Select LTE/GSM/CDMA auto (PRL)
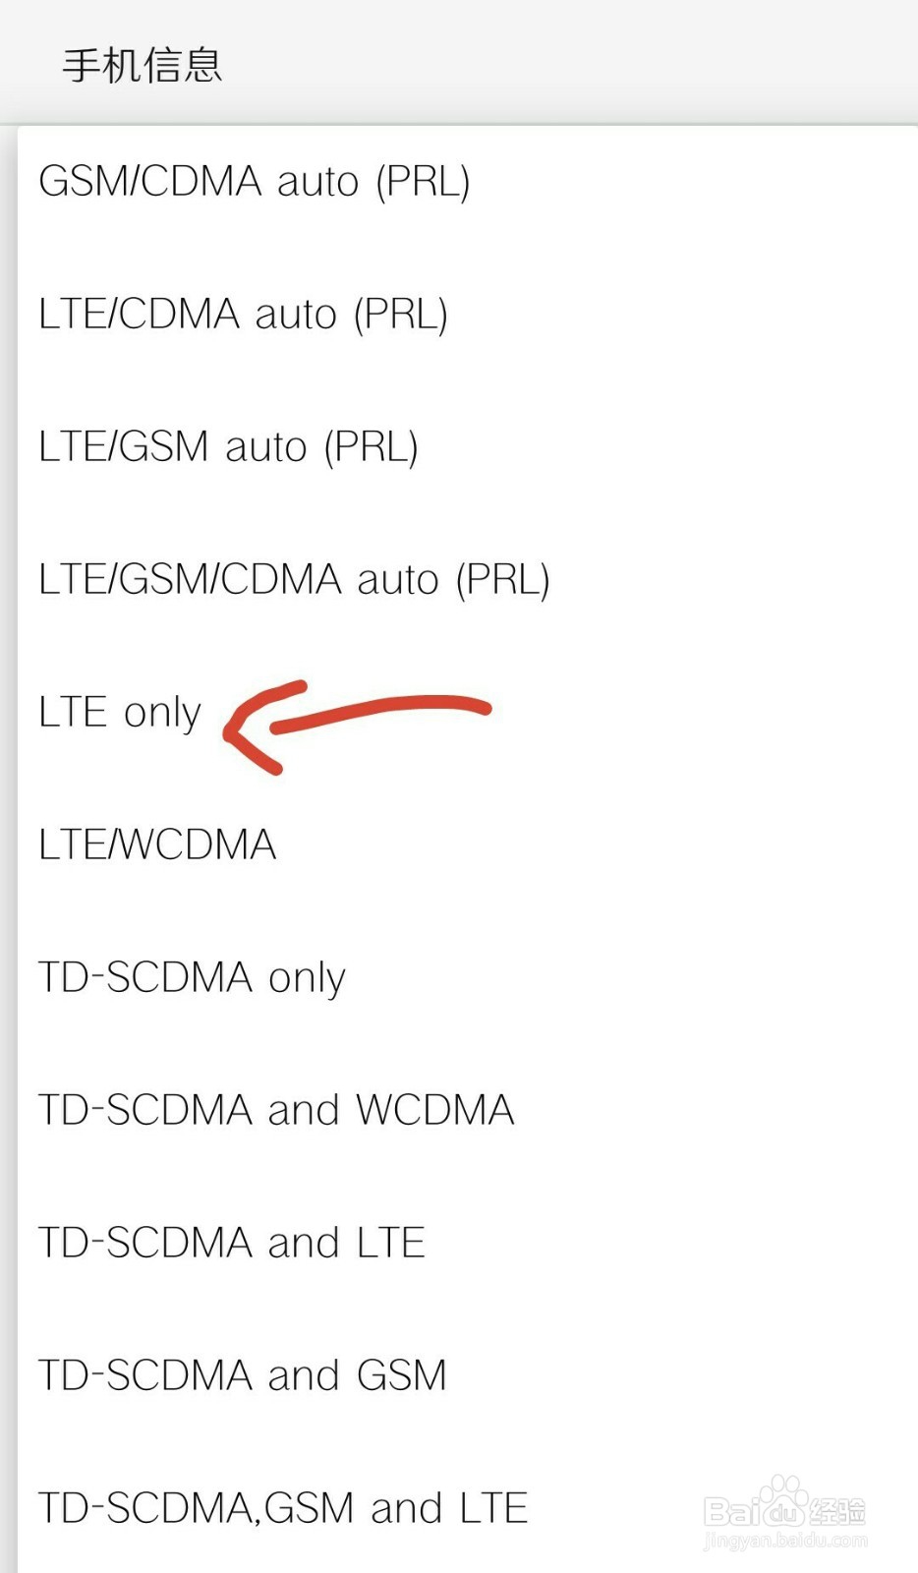Viewport: 918px width, 1573px height. [x=293, y=580]
